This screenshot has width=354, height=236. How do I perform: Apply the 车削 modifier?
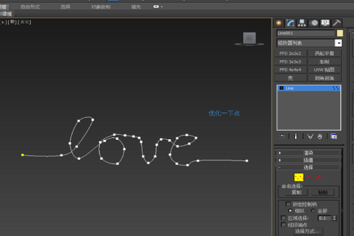[x=324, y=61]
